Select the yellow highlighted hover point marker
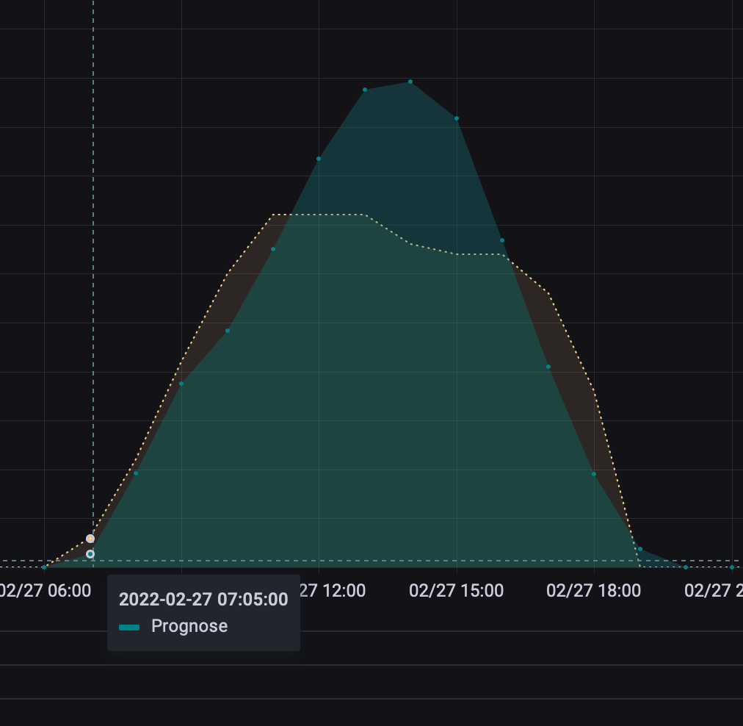This screenshot has height=726, width=743. (x=90, y=539)
